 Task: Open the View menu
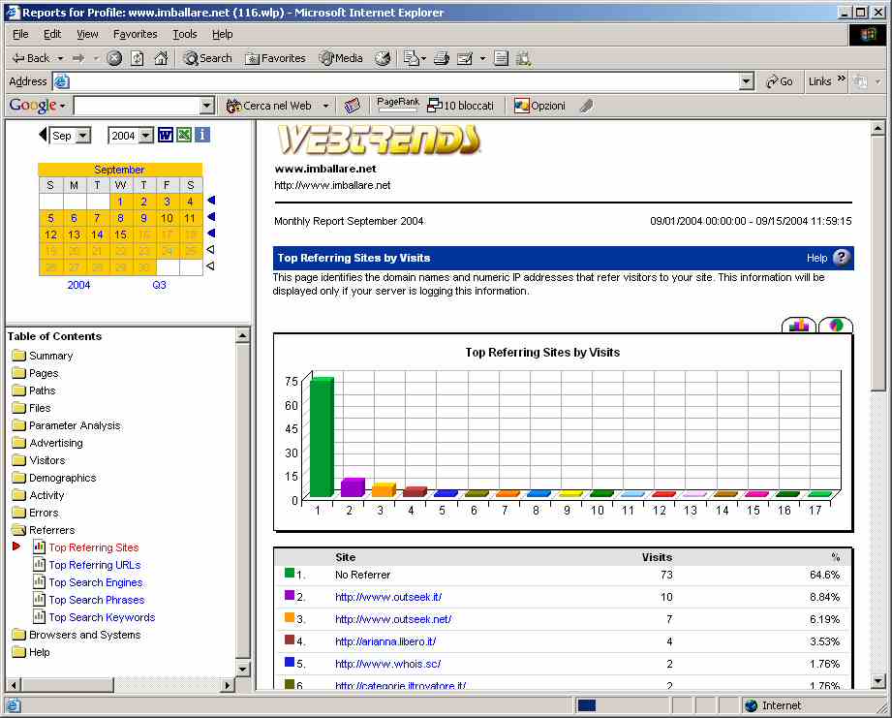click(x=87, y=34)
